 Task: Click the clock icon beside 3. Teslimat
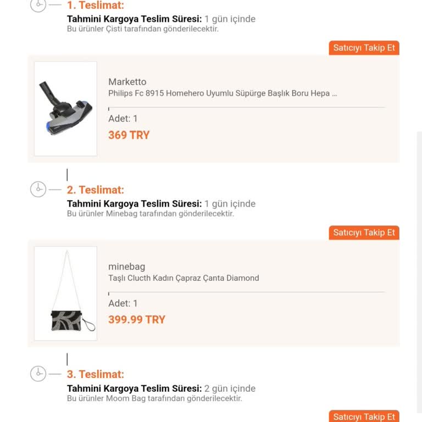[x=37, y=374]
